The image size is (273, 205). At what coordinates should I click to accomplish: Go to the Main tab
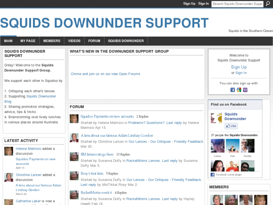pos(8,41)
